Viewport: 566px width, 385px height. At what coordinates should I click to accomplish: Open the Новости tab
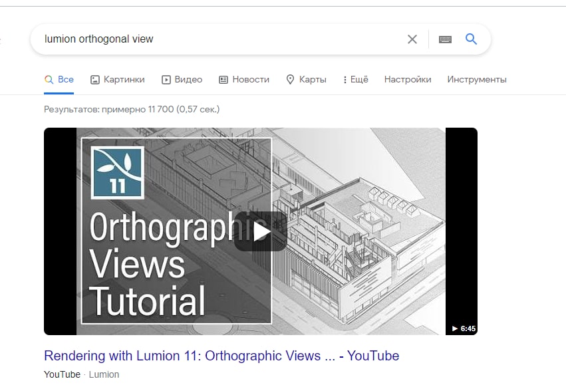(244, 79)
